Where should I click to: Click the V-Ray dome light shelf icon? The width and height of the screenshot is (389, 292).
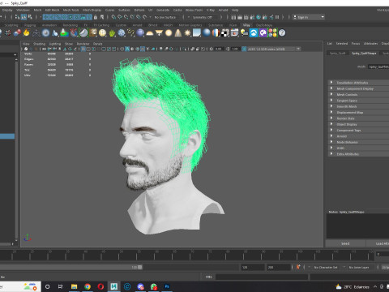(x=150, y=33)
